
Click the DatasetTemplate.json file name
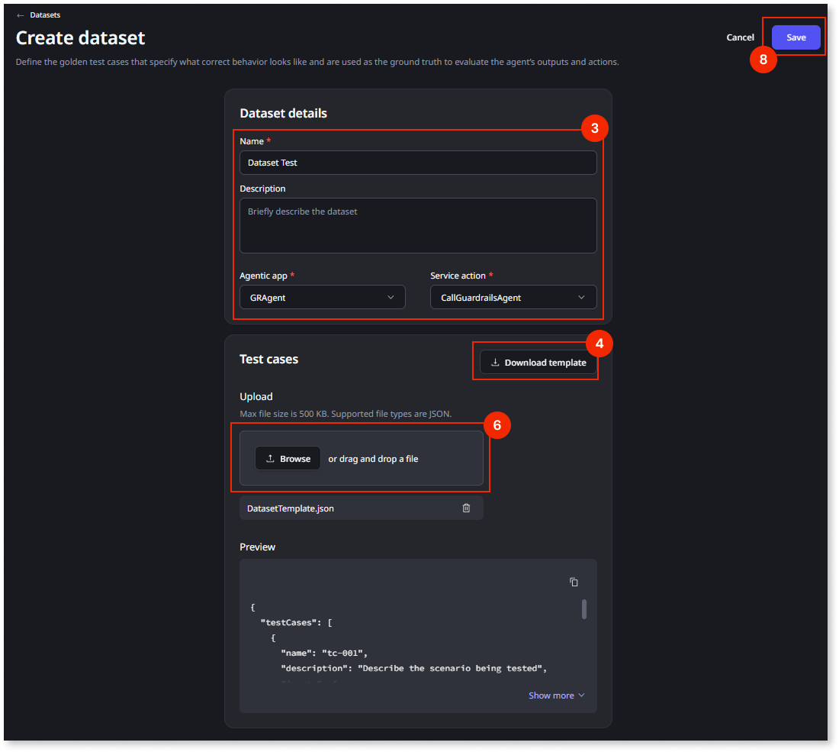[291, 508]
